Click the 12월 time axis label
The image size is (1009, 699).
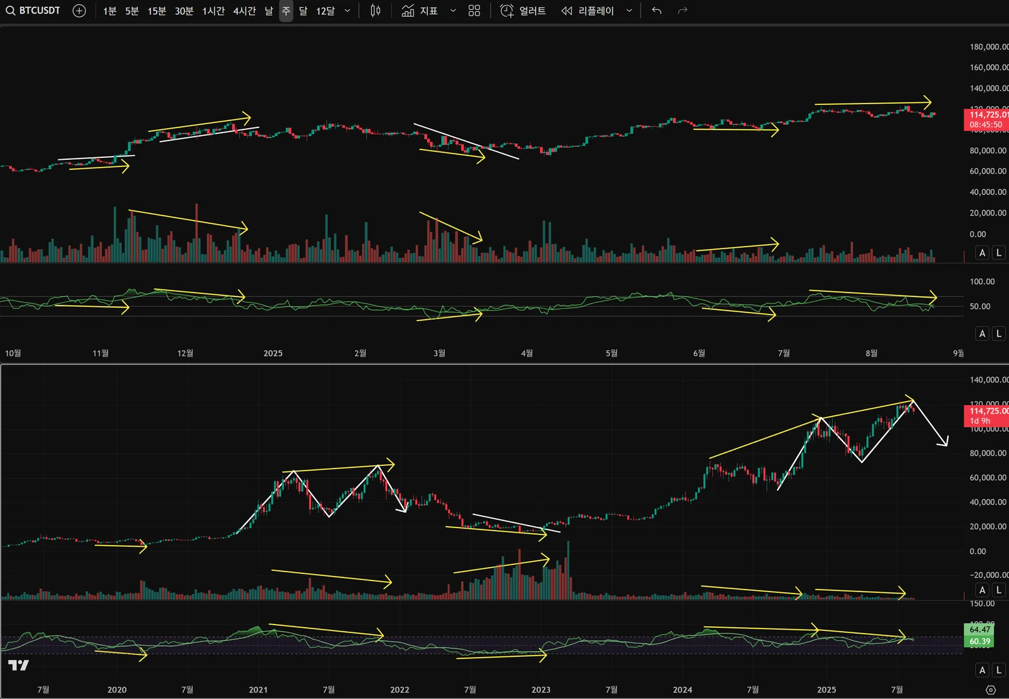185,353
